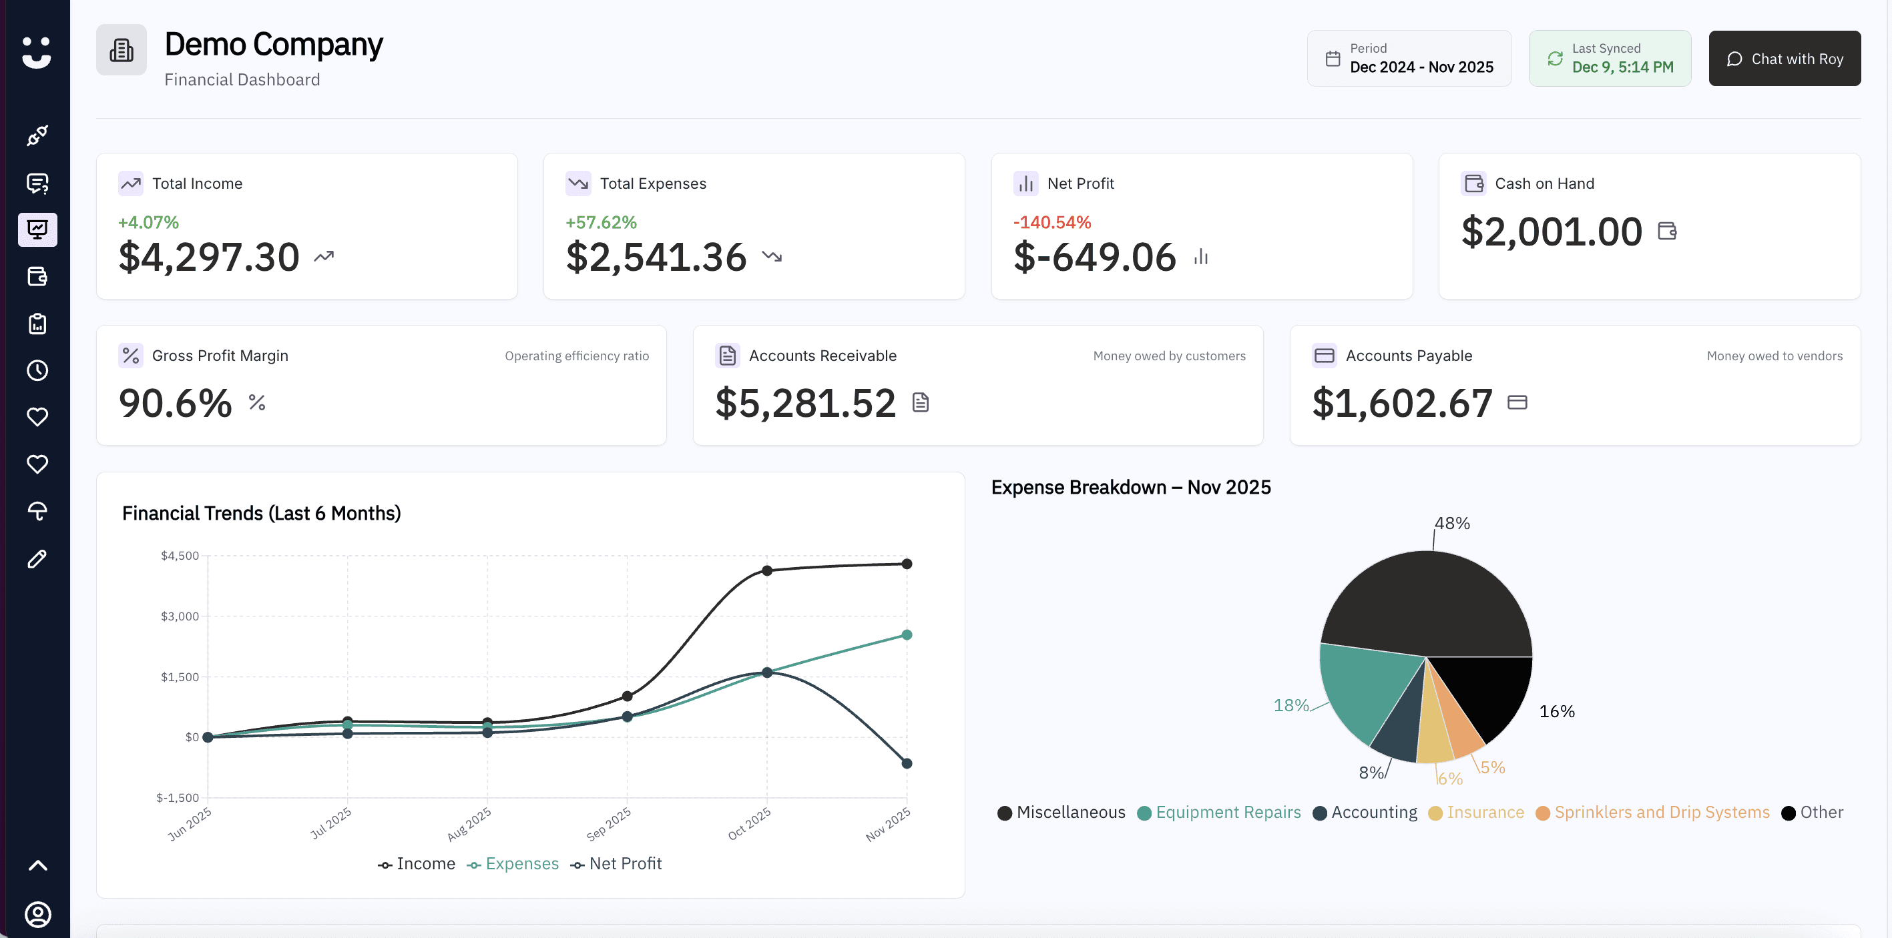Click the user profile icon at bottom
Image resolution: width=1892 pixels, height=938 pixels.
pos(37,915)
